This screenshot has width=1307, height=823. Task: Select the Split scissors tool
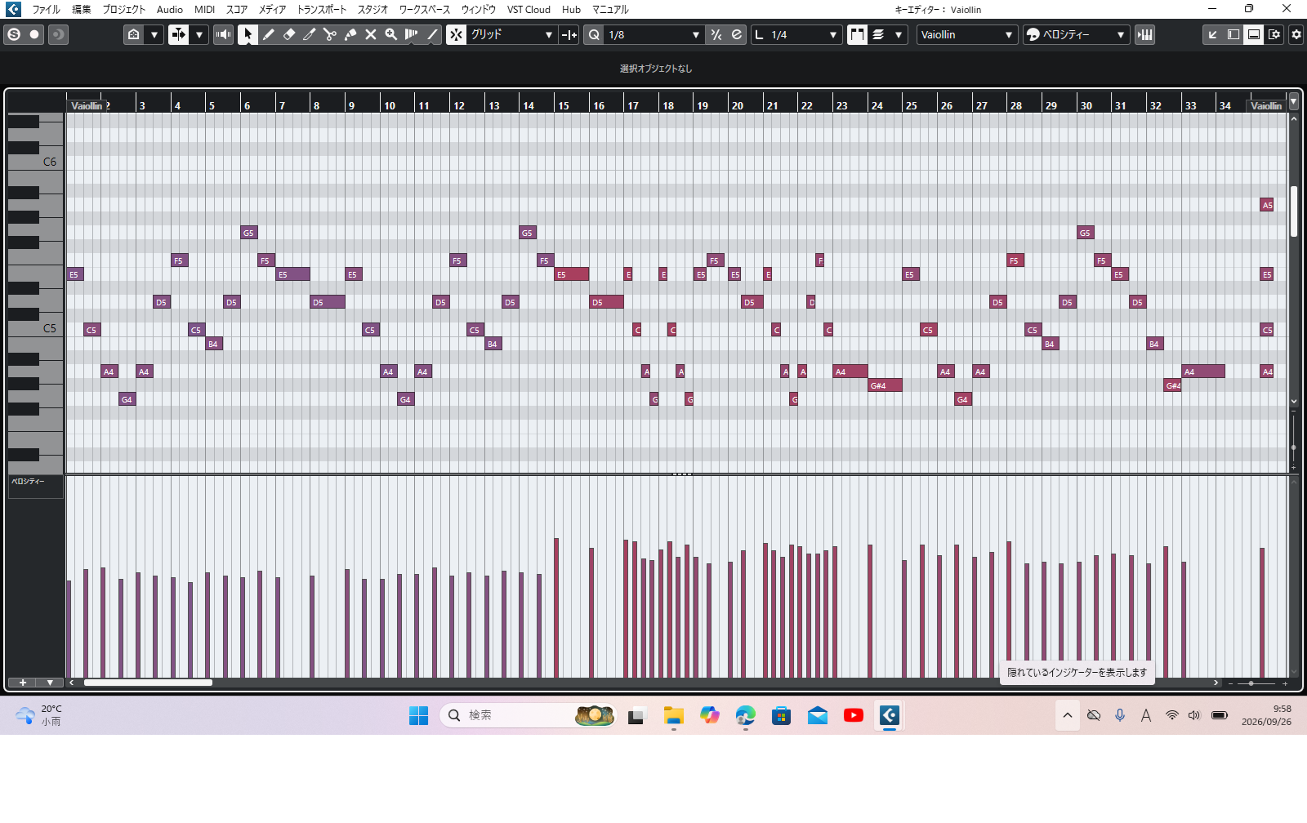[x=330, y=34]
